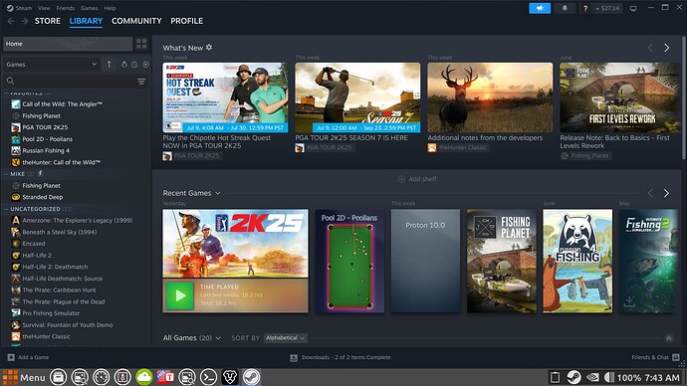Screen dimensions: 687x386
Task: Switch to the COMMUNITY tab
Action: (136, 21)
